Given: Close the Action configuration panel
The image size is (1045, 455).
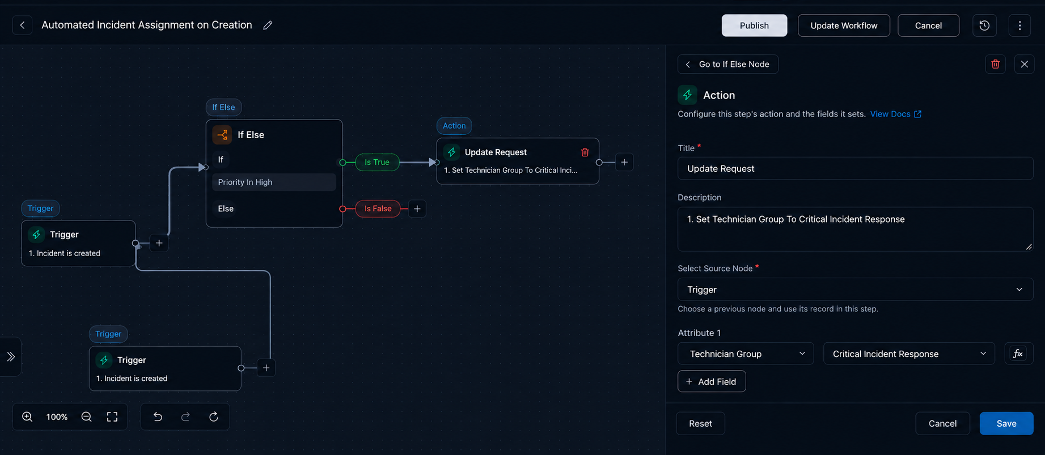Looking at the screenshot, I should (1024, 64).
